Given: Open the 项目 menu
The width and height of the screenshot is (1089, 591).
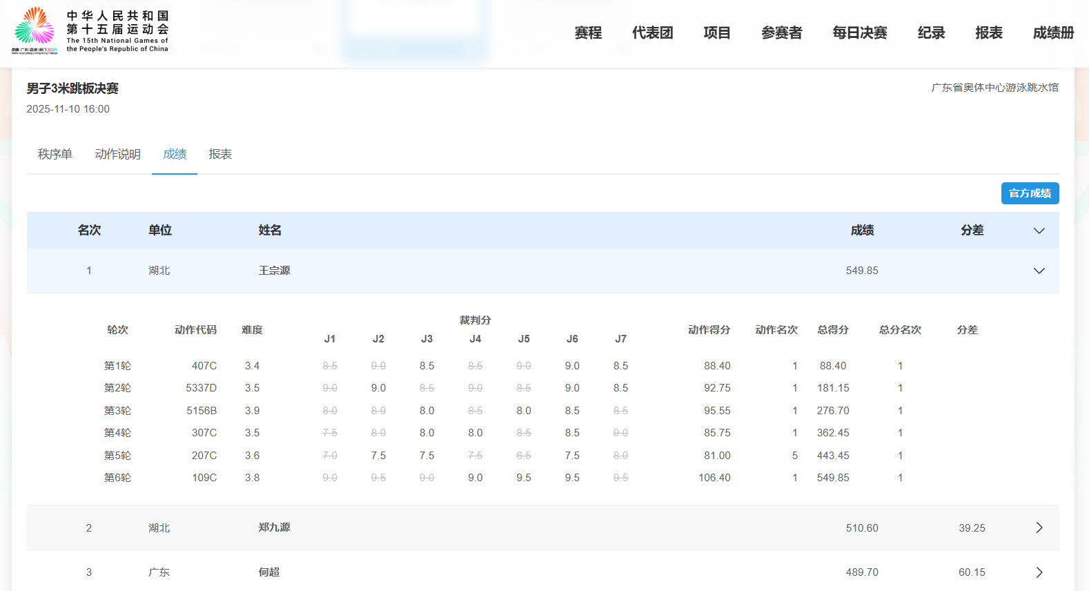Looking at the screenshot, I should pos(717,32).
